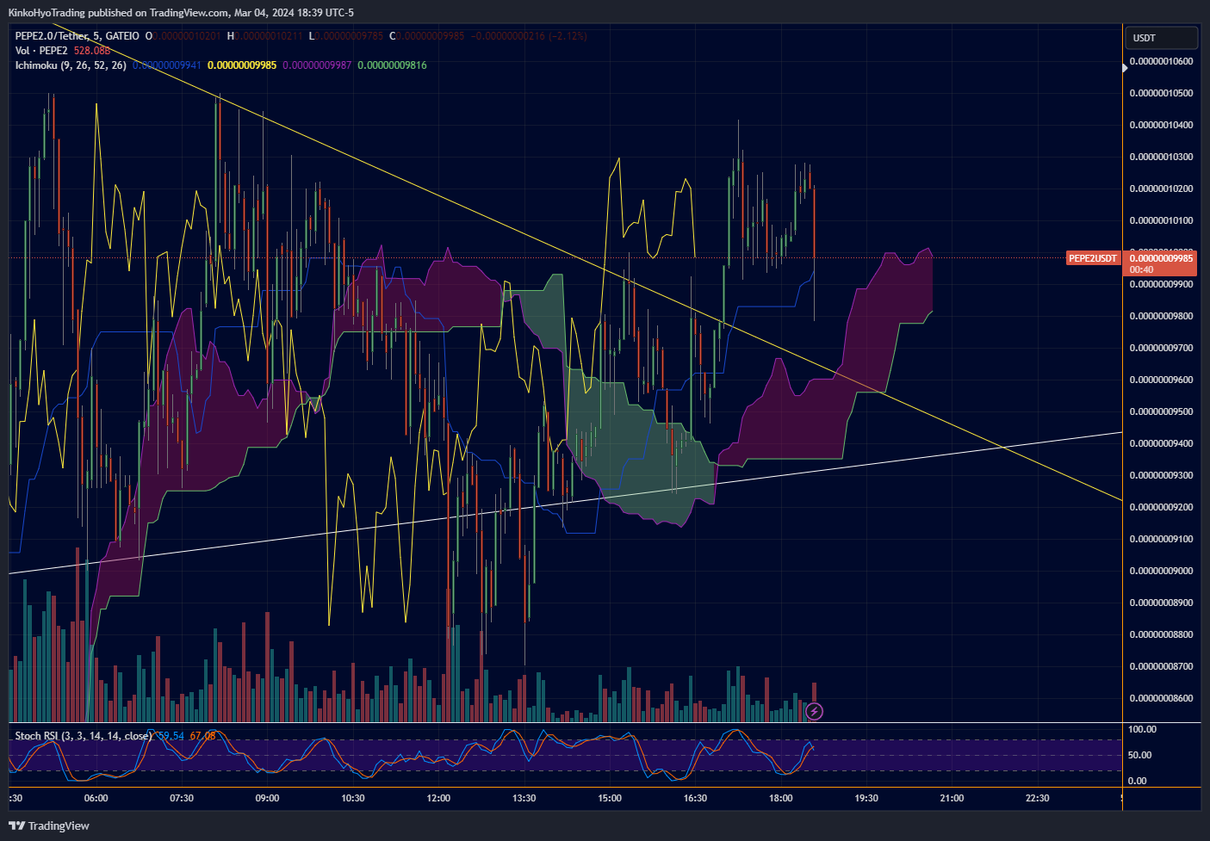Image resolution: width=1210 pixels, height=841 pixels.
Task: Click the Stoch RSI axis label 50.00
Action: [x=1139, y=755]
